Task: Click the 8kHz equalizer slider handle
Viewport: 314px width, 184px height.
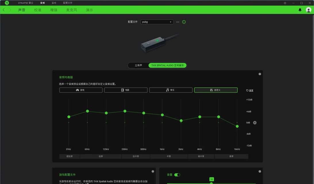Action: coord(218,117)
